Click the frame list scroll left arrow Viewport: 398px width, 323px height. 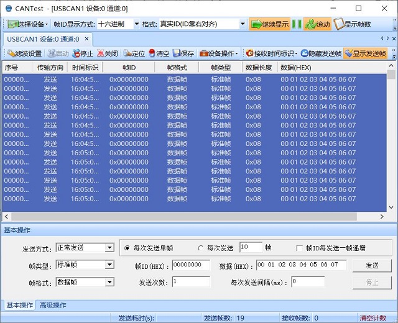[x=6, y=217]
